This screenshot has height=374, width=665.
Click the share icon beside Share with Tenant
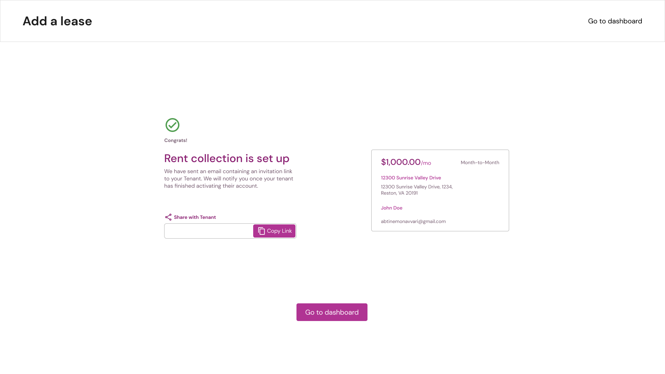click(168, 217)
